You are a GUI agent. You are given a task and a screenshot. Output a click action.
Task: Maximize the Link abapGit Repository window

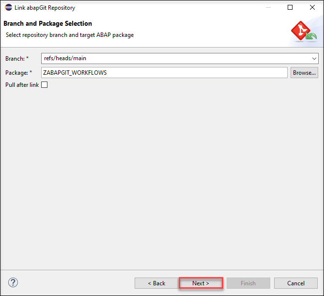click(290, 7)
